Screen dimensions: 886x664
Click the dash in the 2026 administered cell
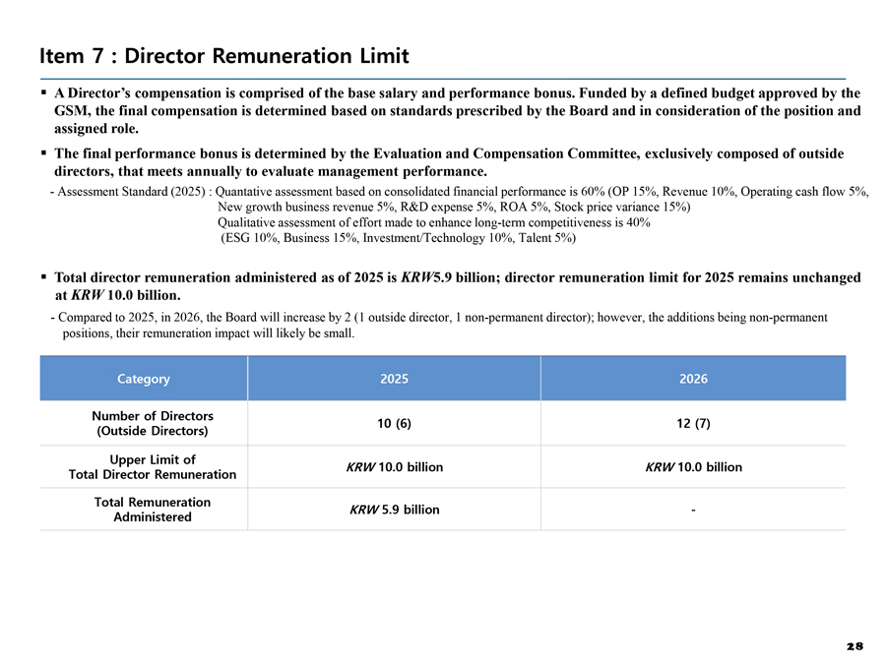(693, 510)
